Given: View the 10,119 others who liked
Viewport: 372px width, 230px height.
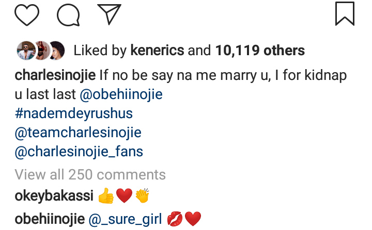Looking at the screenshot, I should (x=259, y=51).
